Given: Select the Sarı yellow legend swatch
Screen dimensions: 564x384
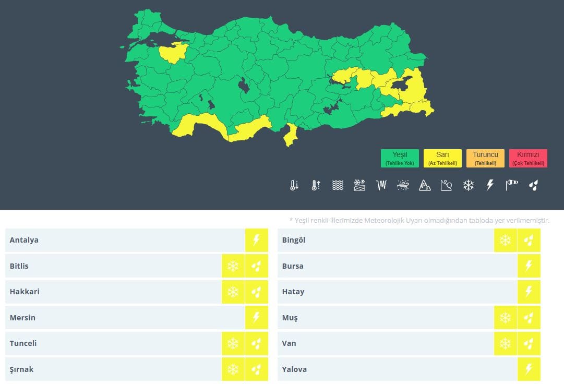Looking at the screenshot, I should point(442,158).
